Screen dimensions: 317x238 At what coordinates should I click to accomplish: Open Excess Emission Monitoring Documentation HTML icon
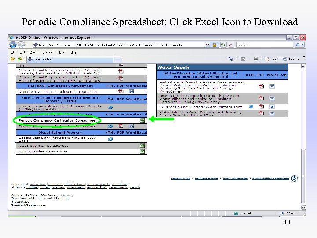tap(111, 108)
